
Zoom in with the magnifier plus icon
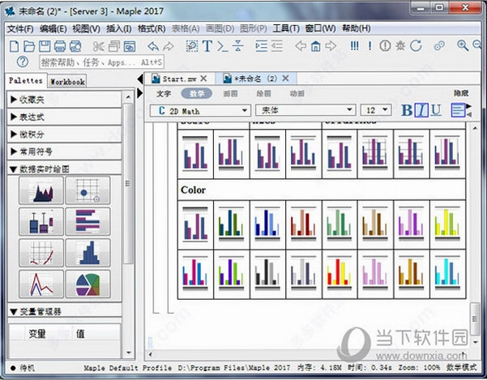coord(463,45)
